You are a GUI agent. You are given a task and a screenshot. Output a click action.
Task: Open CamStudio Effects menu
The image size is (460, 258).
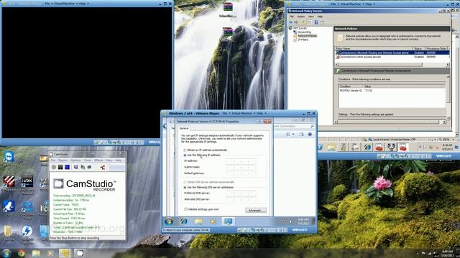coord(98,161)
